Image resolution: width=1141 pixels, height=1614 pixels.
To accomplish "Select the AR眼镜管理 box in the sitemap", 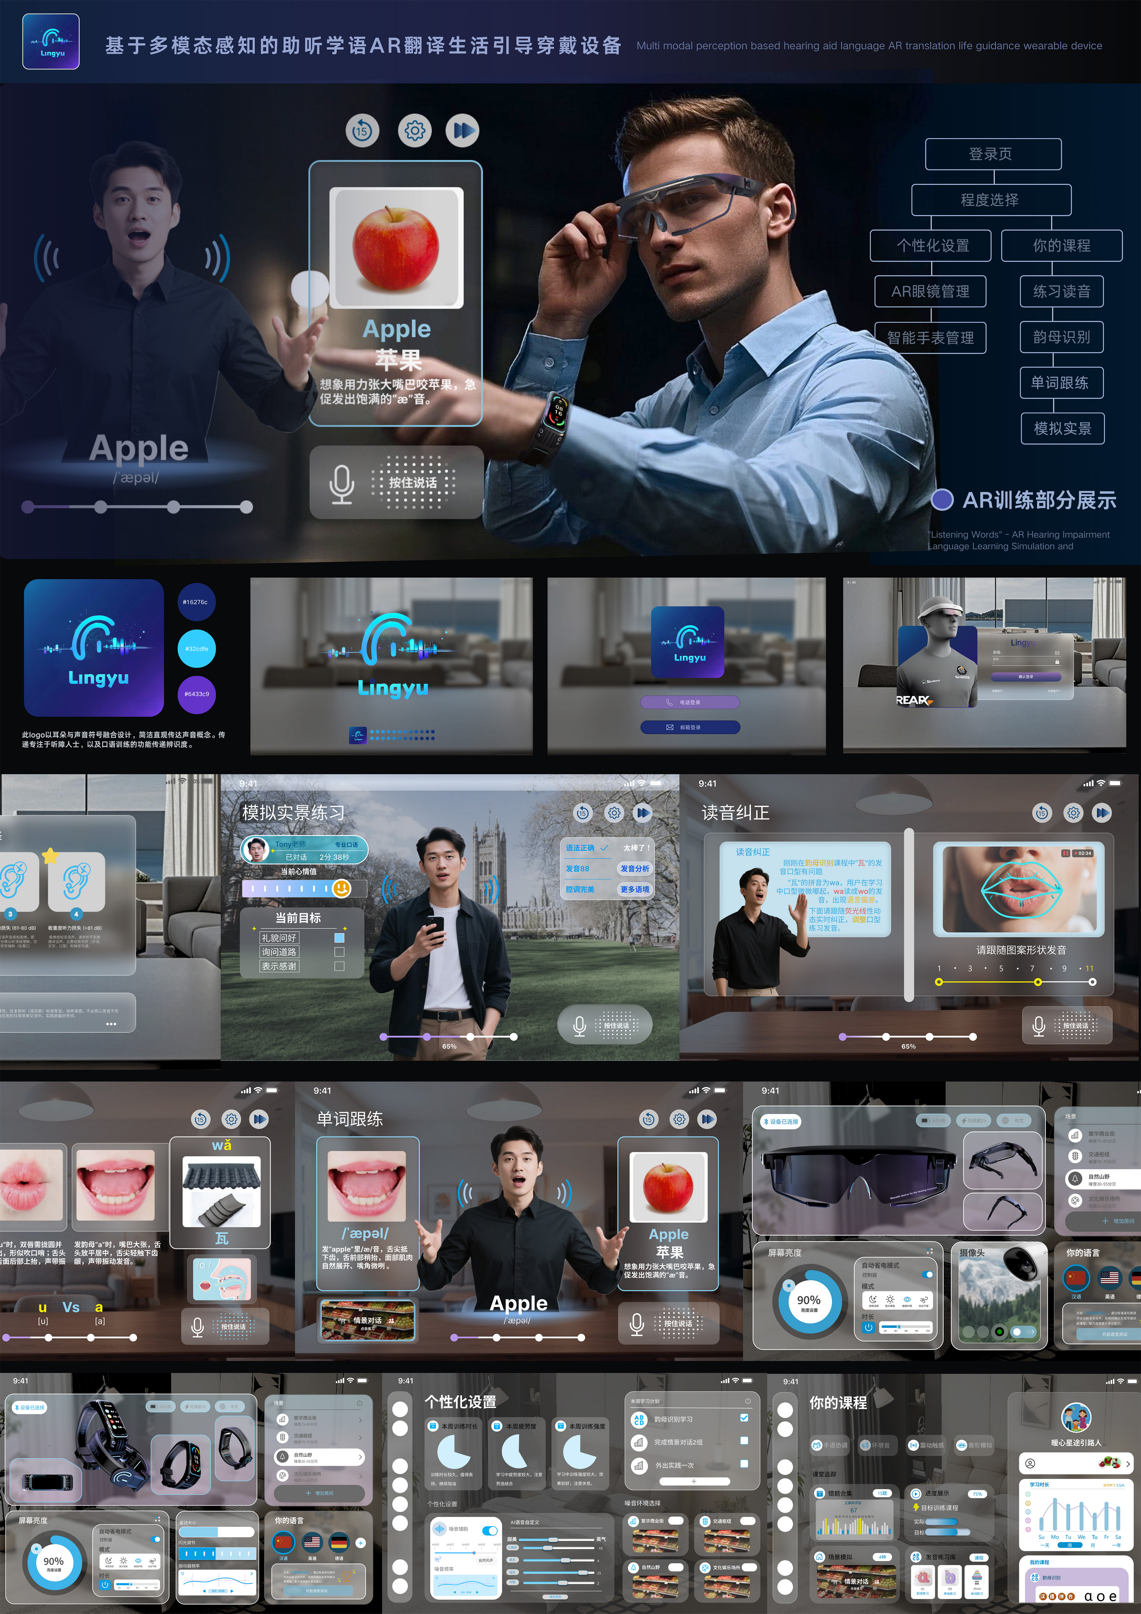I will 930,292.
